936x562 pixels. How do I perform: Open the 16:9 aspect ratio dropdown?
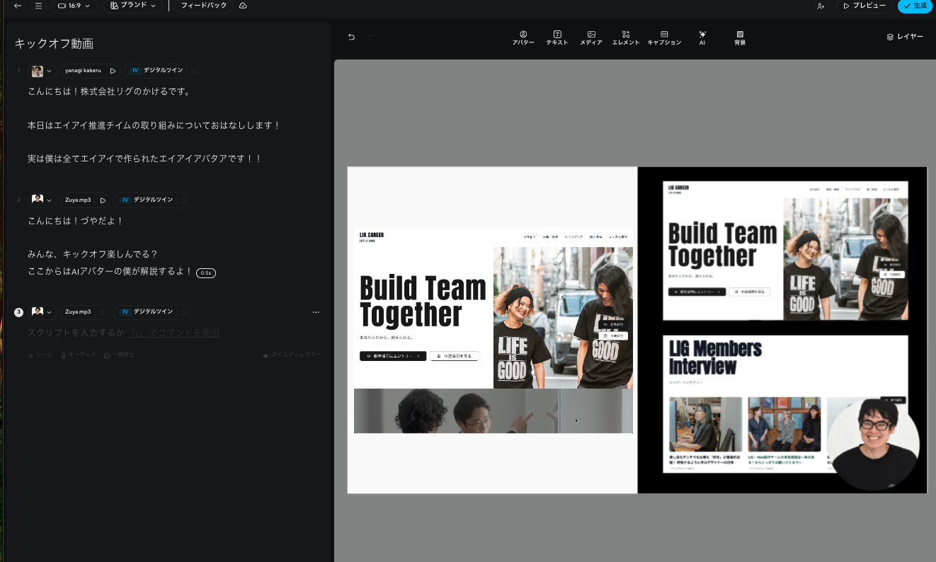click(x=74, y=6)
